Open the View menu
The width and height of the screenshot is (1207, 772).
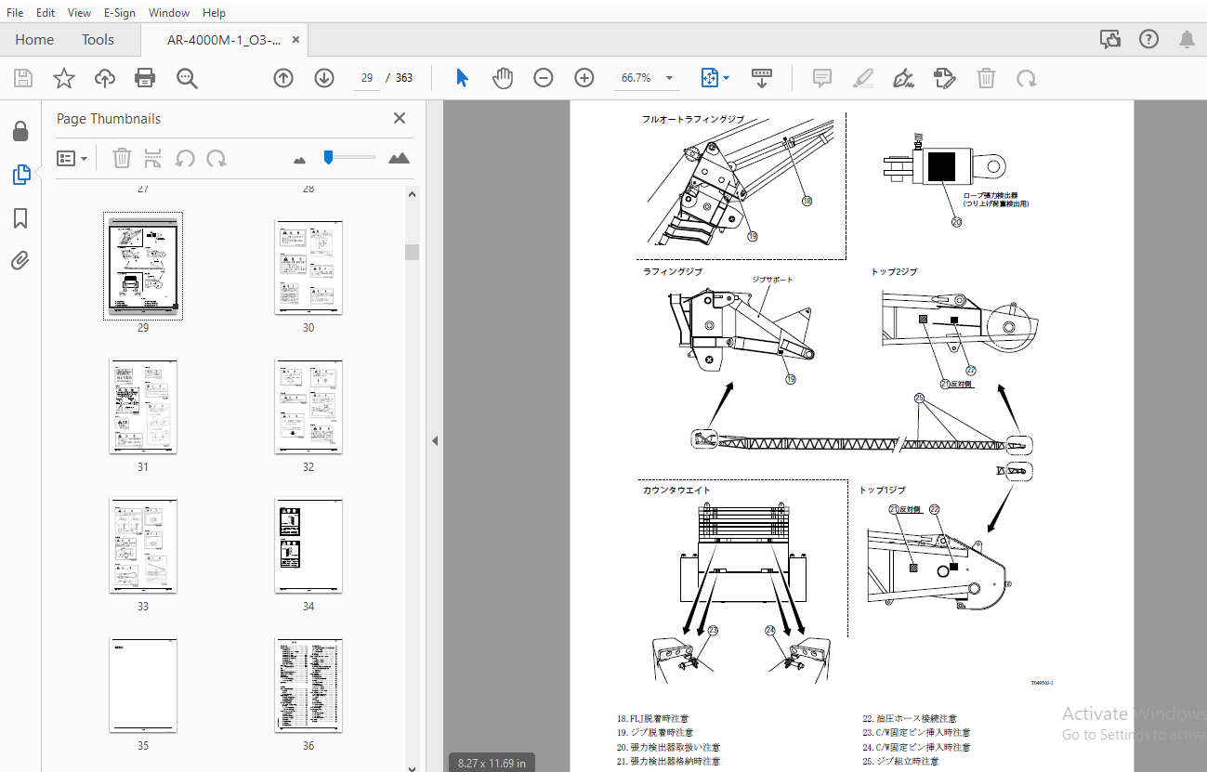80,12
